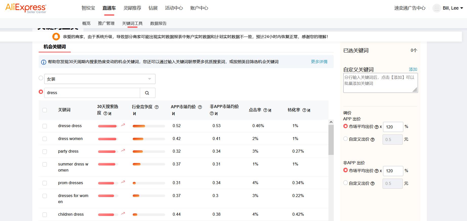Open help icon for 行业竞争度
Screen dimensions: 467x221
(x=157, y=107)
